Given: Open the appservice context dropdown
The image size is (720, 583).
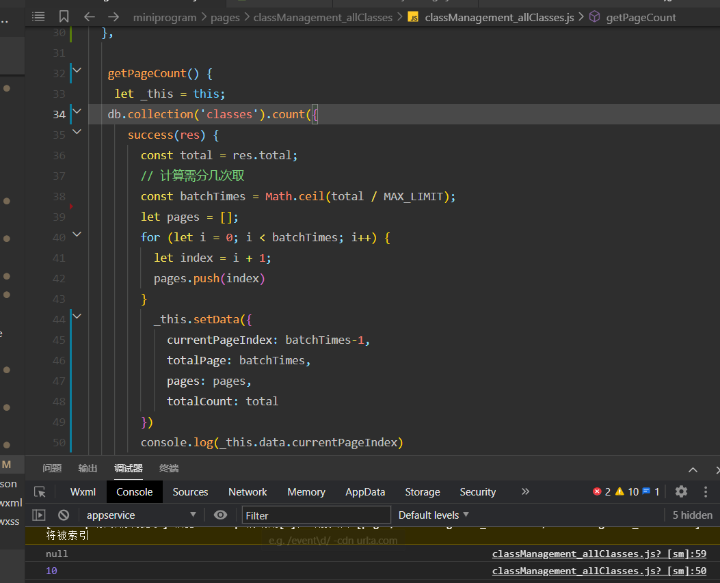Looking at the screenshot, I should click(x=140, y=515).
